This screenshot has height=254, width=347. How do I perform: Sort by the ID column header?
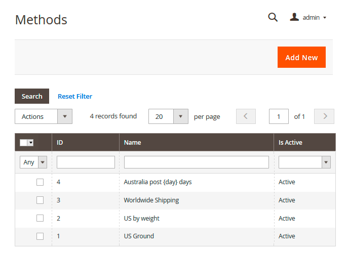pos(60,143)
